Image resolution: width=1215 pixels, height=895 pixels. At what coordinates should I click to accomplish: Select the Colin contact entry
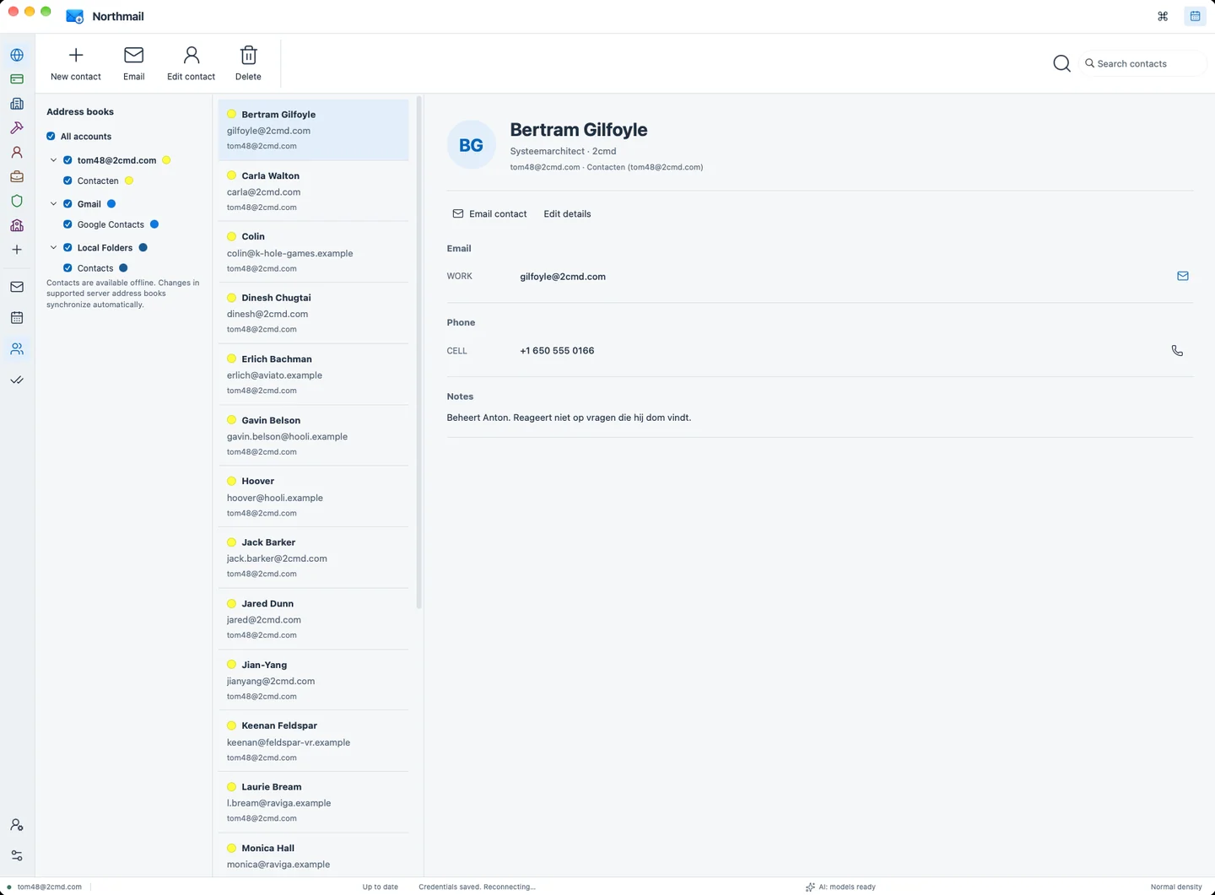point(313,252)
